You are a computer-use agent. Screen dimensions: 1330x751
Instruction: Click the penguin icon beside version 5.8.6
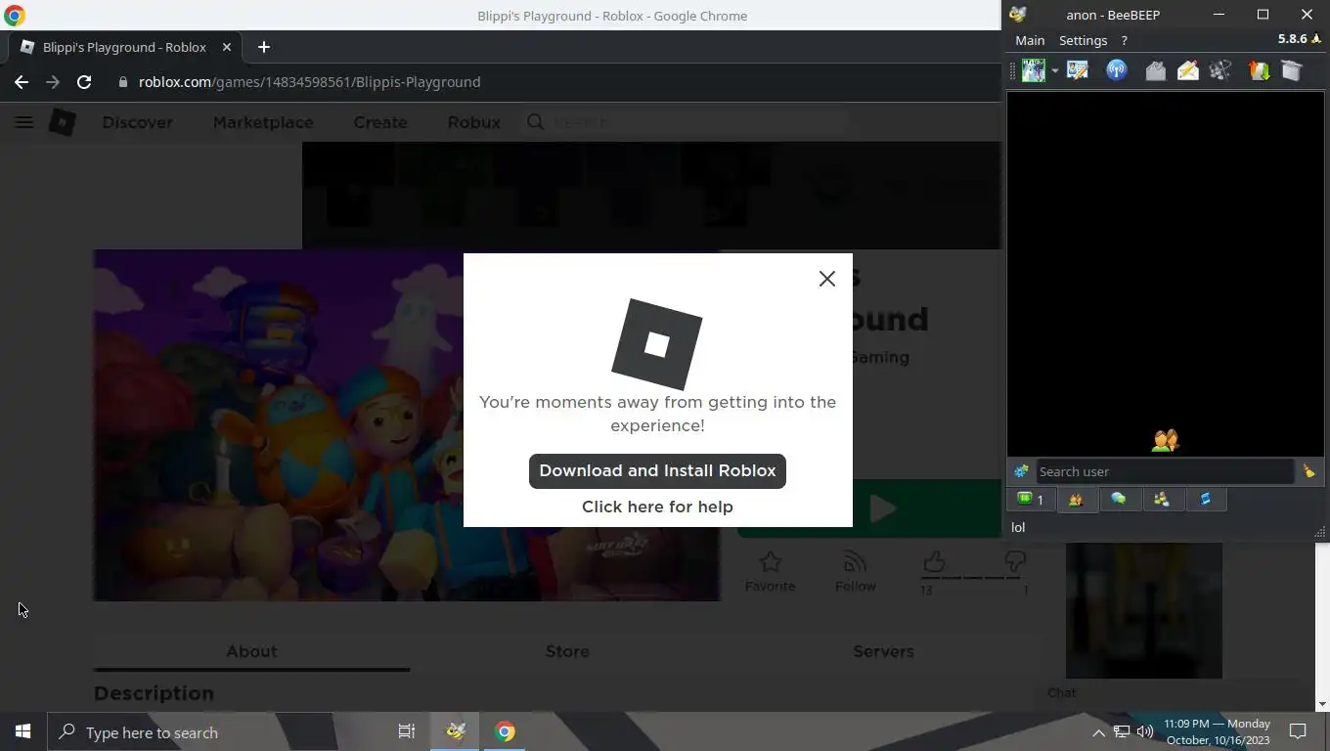[x=1316, y=39]
